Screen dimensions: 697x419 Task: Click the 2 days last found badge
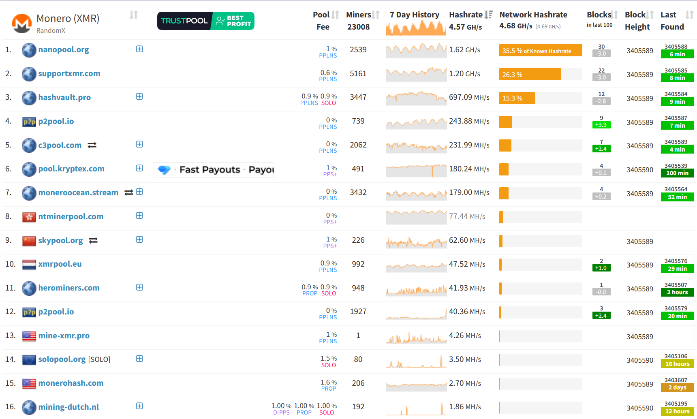pyautogui.click(x=677, y=388)
